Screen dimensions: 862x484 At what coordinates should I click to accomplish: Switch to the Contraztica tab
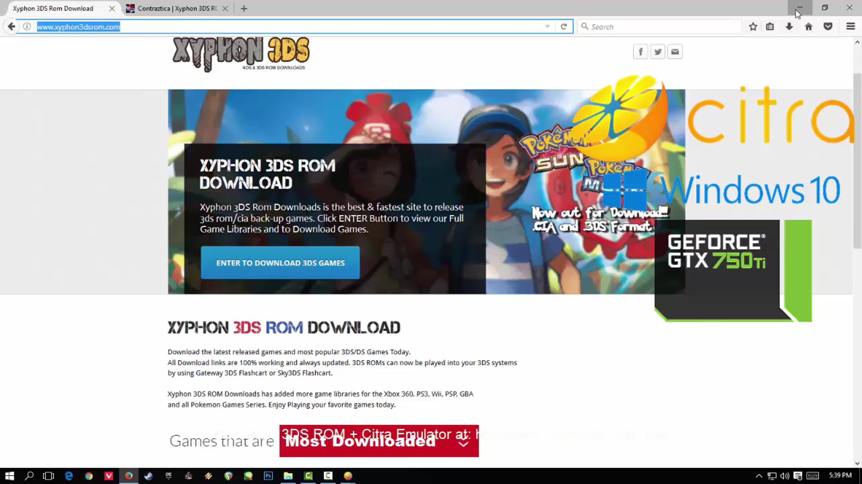[x=177, y=9]
